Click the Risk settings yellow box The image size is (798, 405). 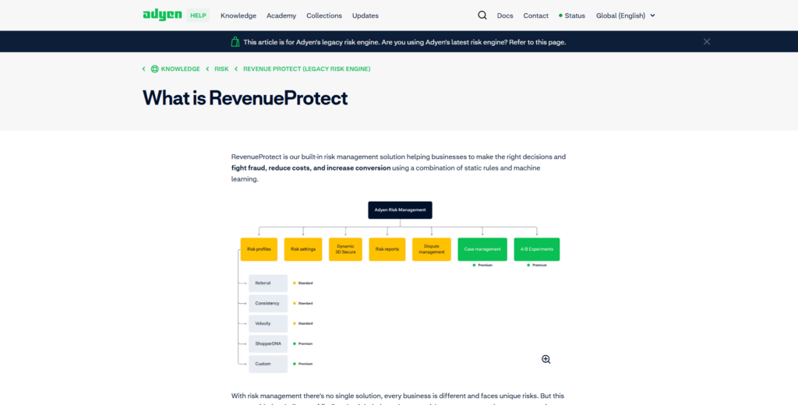point(303,249)
